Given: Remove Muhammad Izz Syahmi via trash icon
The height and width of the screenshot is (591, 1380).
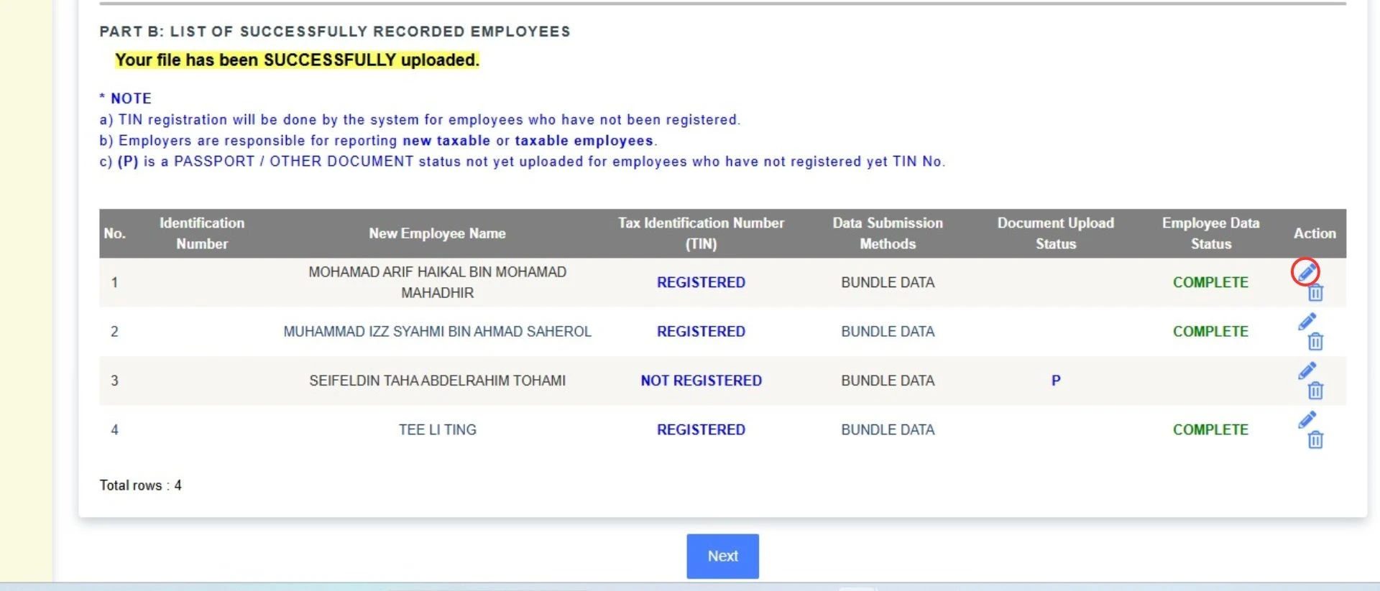Looking at the screenshot, I should 1315,342.
